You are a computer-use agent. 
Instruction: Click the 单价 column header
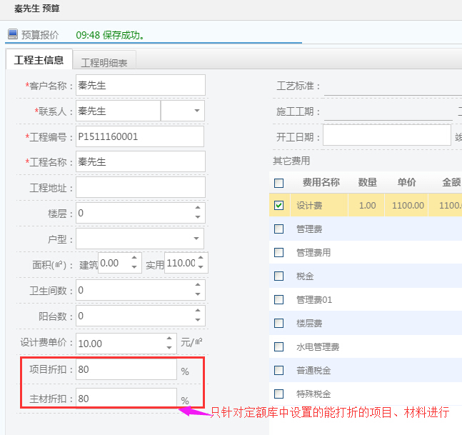tap(407, 183)
